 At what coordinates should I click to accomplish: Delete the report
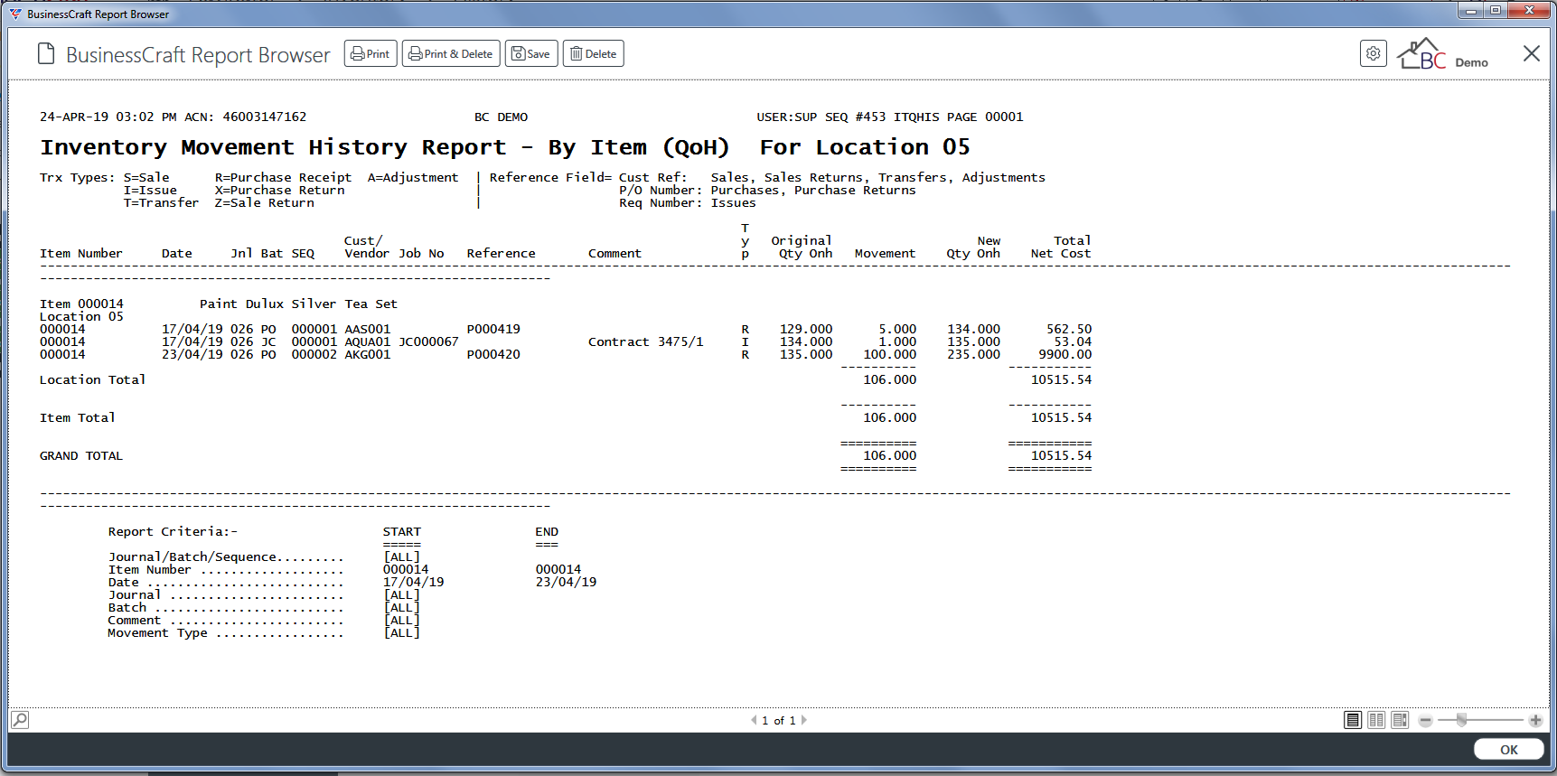pyautogui.click(x=594, y=54)
